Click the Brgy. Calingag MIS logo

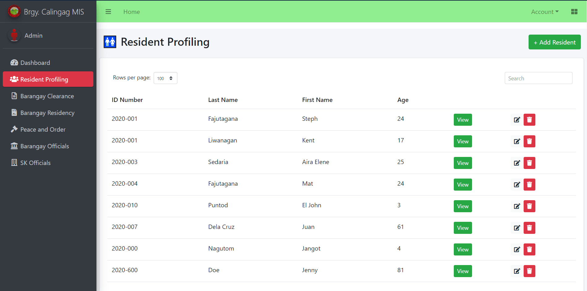(14, 12)
